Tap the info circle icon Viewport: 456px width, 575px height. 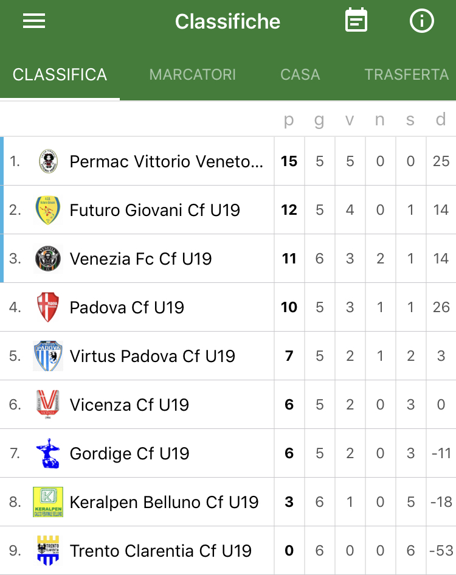coord(421,21)
